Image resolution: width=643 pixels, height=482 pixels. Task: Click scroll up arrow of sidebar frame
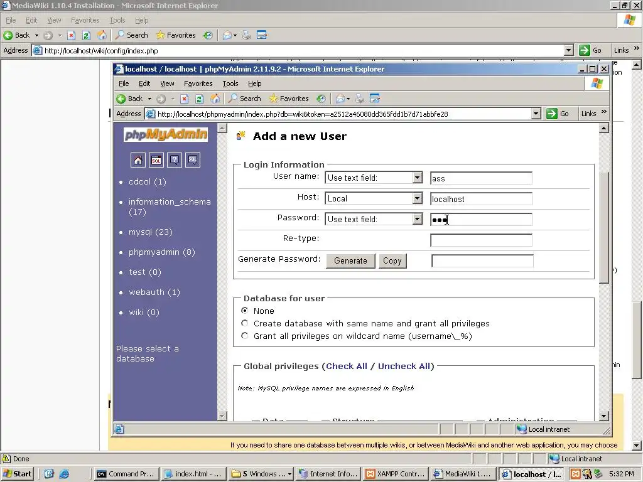pyautogui.click(x=222, y=128)
